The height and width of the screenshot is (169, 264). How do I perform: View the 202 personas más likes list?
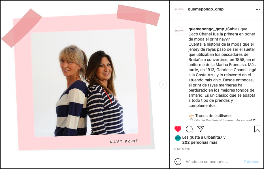point(200,142)
